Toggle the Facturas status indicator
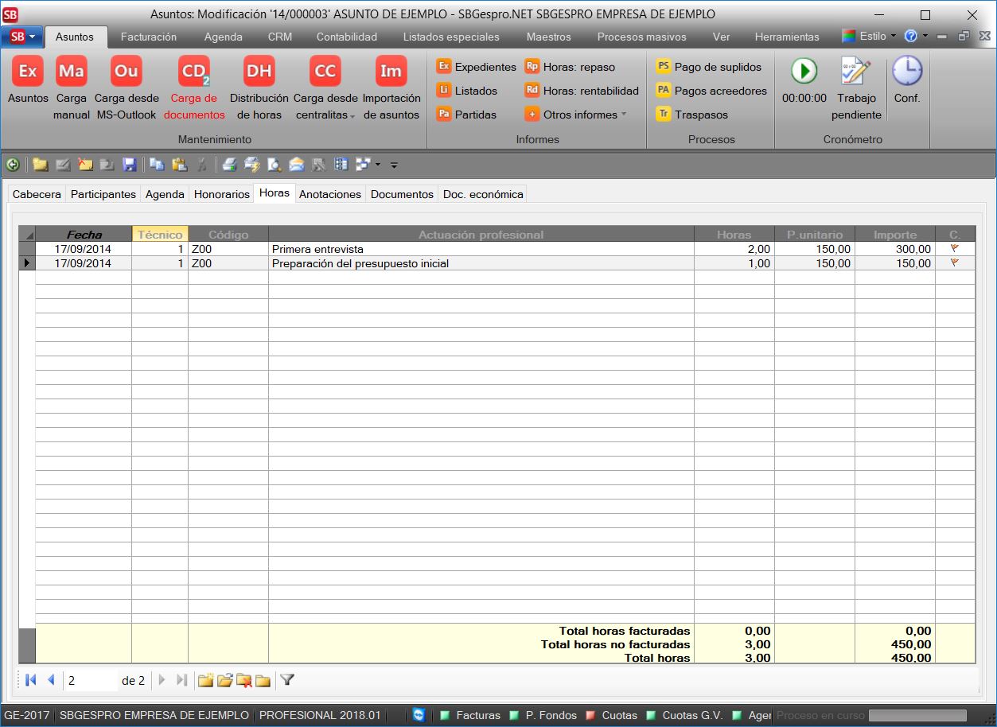This screenshot has width=997, height=727. (446, 715)
